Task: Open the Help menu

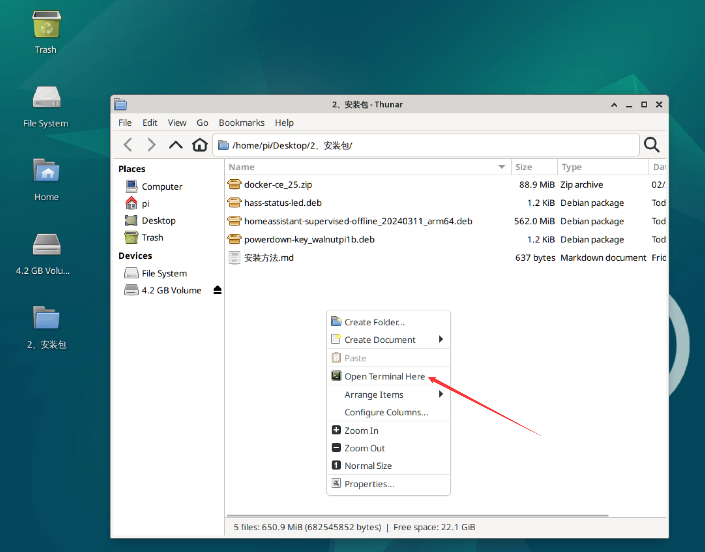Action: [x=284, y=123]
